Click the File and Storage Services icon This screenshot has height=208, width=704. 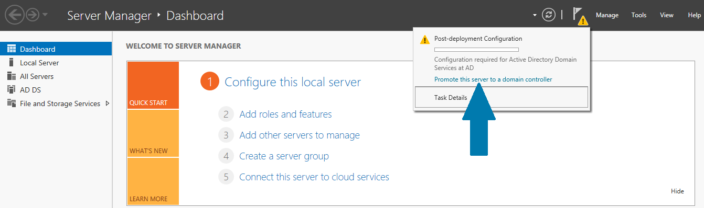(12, 103)
